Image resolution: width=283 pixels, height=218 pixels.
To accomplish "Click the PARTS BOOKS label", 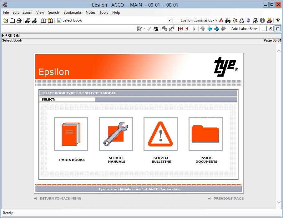I will pyautogui.click(x=72, y=160).
